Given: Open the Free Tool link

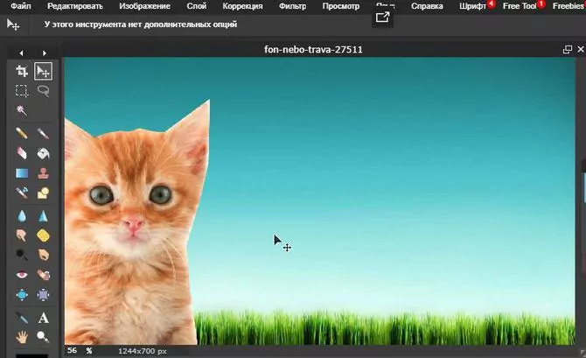Looking at the screenshot, I should [520, 6].
